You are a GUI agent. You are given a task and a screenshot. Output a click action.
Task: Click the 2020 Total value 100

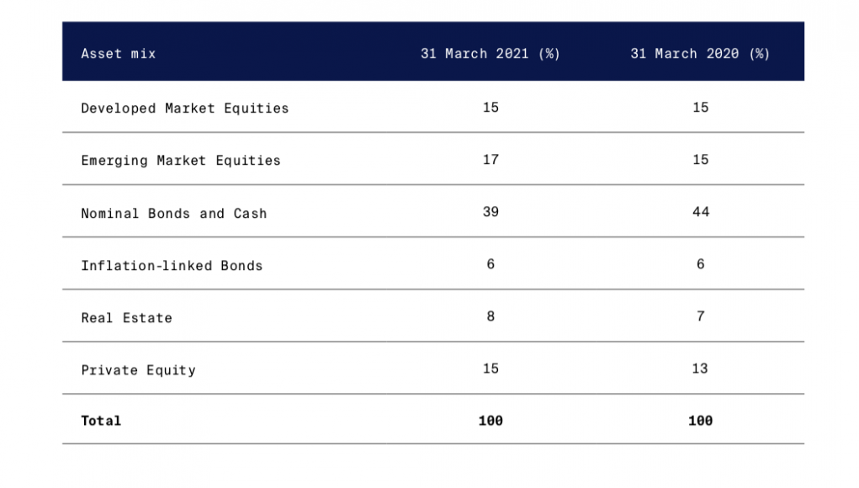point(700,421)
